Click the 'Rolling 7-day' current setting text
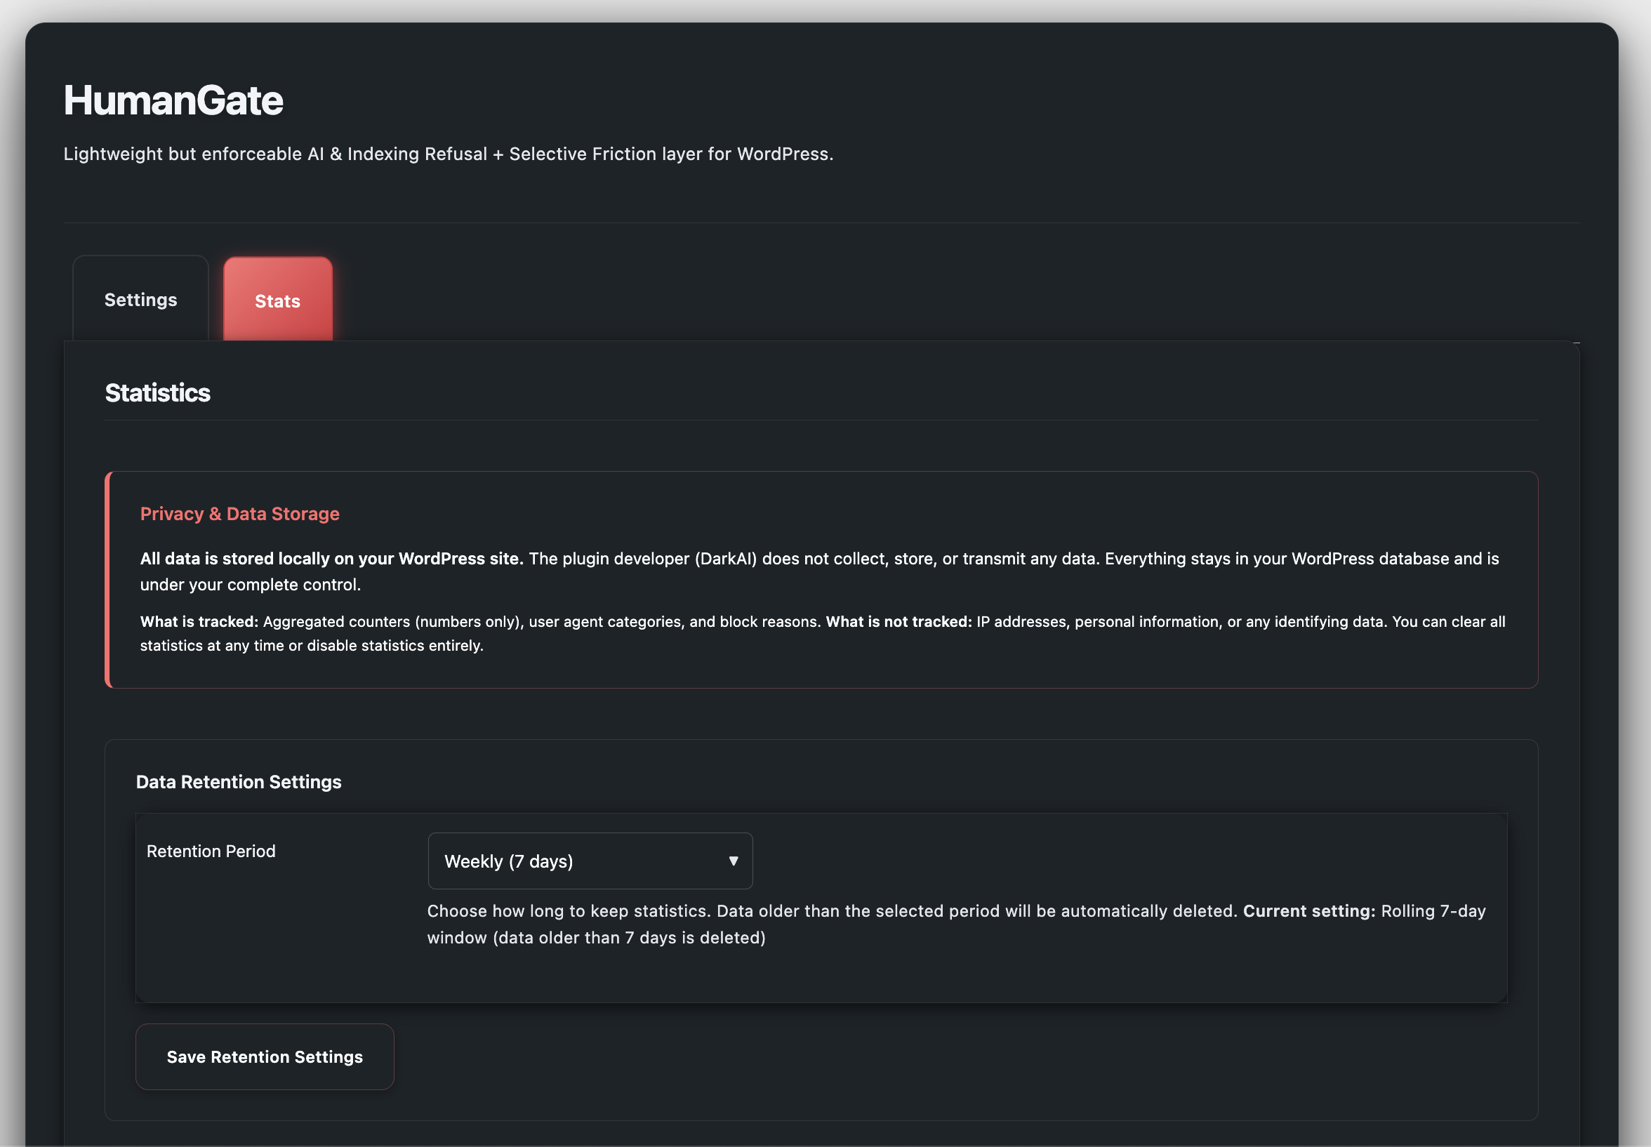The height and width of the screenshot is (1147, 1651). click(x=1433, y=911)
